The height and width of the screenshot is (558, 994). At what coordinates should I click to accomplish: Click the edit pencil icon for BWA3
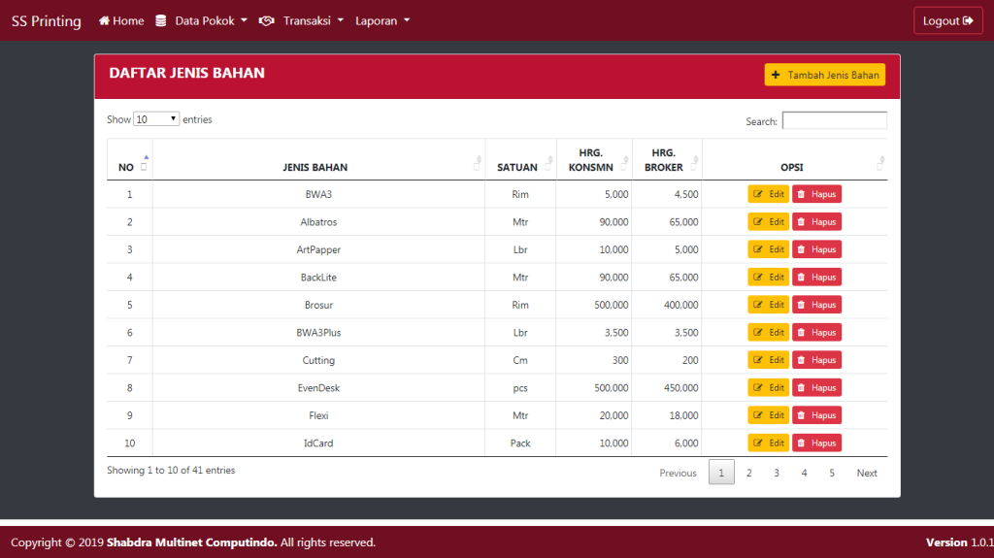pos(757,194)
